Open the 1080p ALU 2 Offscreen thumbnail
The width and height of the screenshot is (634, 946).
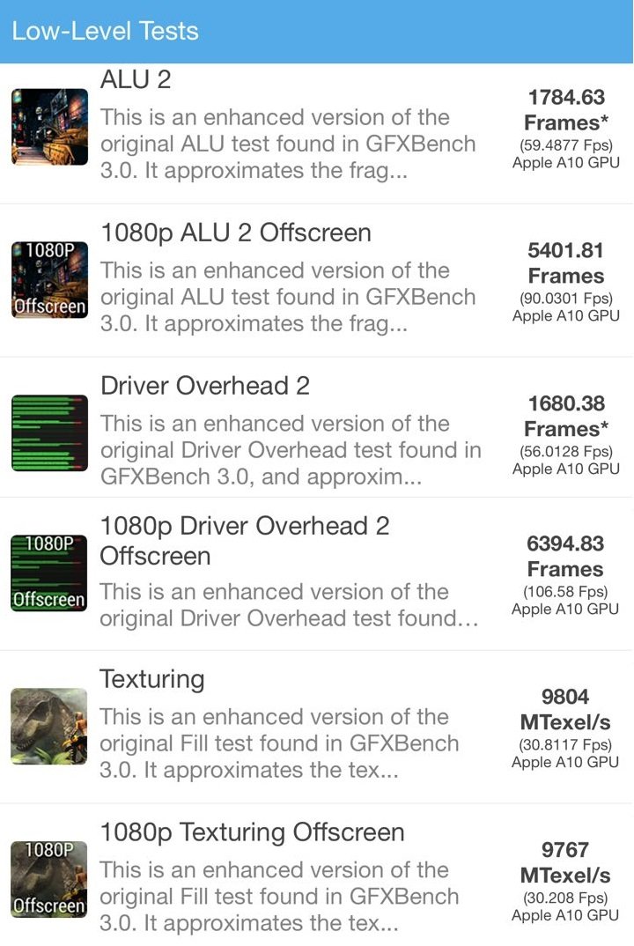tap(49, 280)
